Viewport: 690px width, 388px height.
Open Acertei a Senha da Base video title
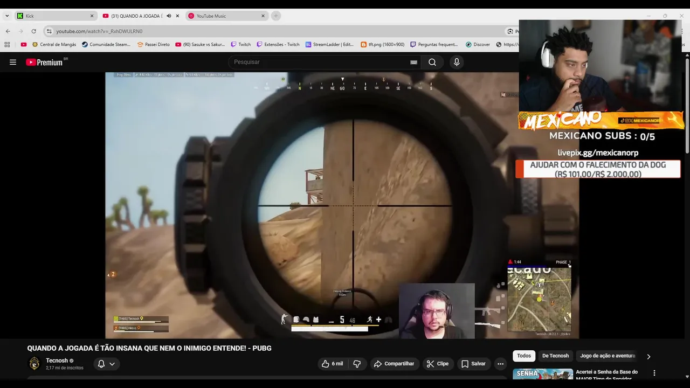click(606, 375)
